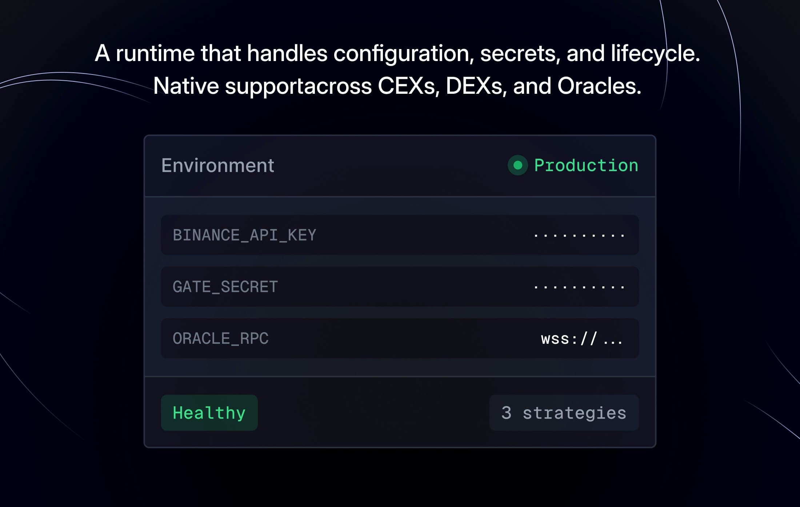The height and width of the screenshot is (507, 800).
Task: Open the 3 strategies summary
Action: tap(564, 412)
